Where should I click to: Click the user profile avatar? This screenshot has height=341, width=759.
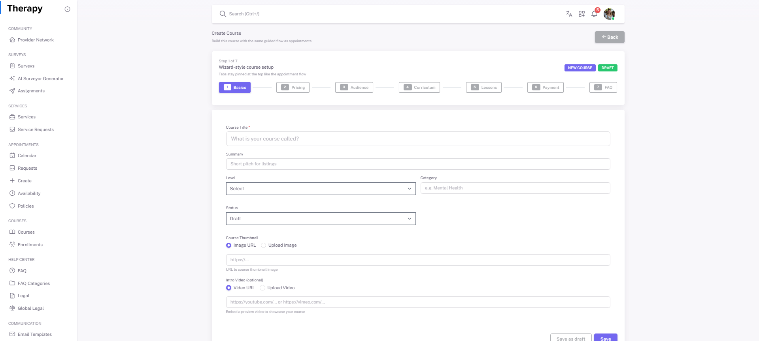(x=609, y=14)
